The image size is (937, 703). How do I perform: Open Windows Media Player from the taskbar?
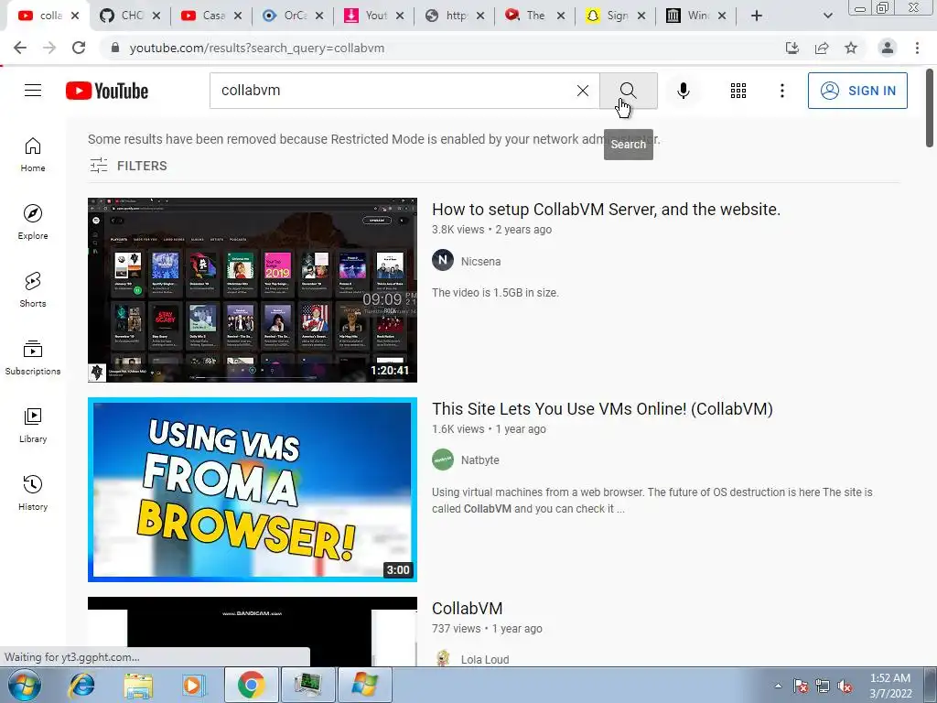[x=193, y=685]
